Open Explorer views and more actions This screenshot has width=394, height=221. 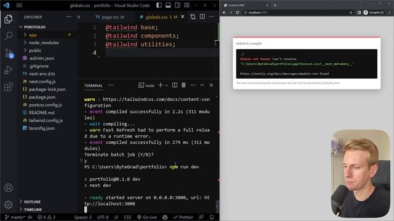(68, 17)
